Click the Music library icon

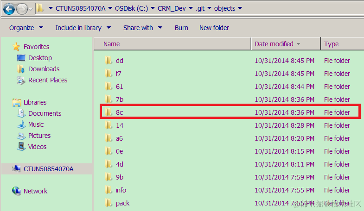point(21,124)
